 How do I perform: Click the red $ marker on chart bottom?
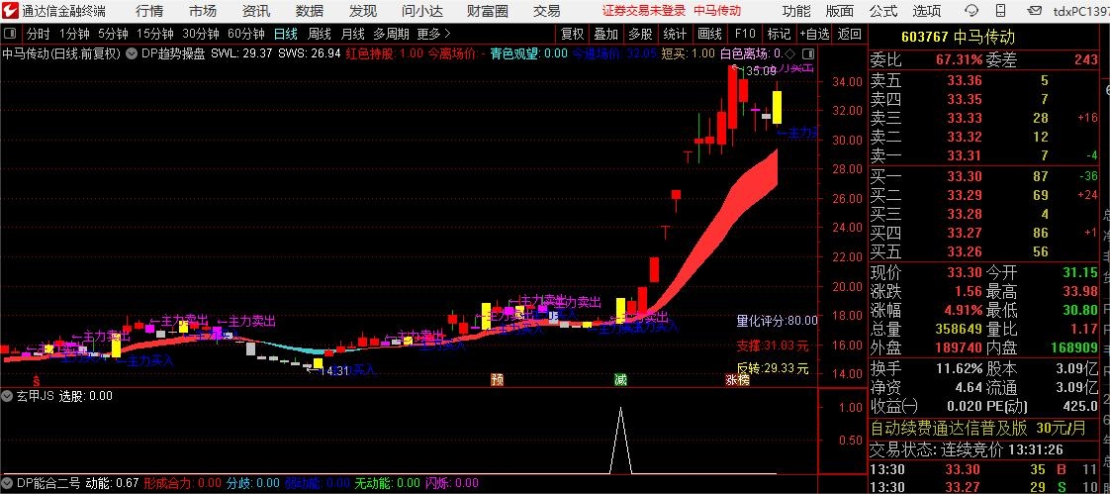(36, 380)
